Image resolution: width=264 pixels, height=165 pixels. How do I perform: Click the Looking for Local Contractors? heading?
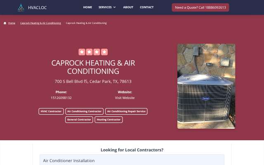click(132, 150)
